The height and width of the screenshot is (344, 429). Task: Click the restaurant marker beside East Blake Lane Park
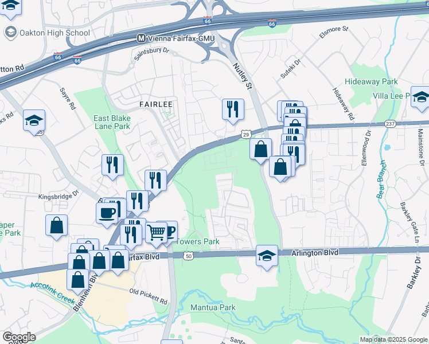pos(112,166)
